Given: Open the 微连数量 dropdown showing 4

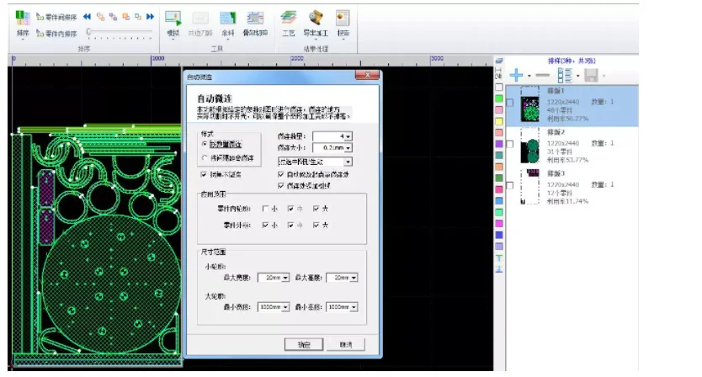Looking at the screenshot, I should click(x=347, y=135).
